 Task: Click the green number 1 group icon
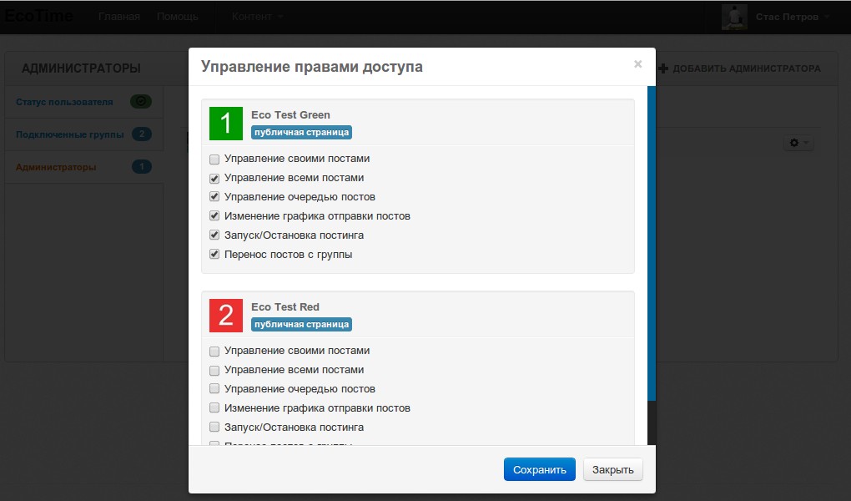(225, 124)
